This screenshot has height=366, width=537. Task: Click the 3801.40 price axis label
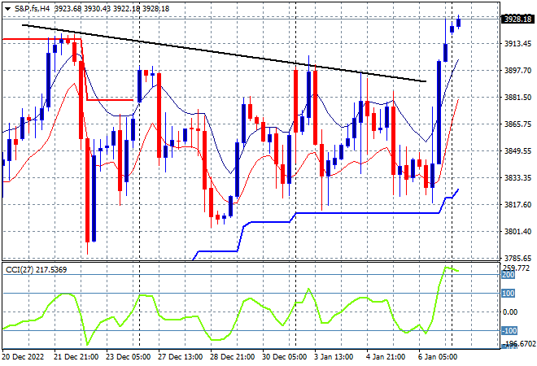tap(517, 232)
